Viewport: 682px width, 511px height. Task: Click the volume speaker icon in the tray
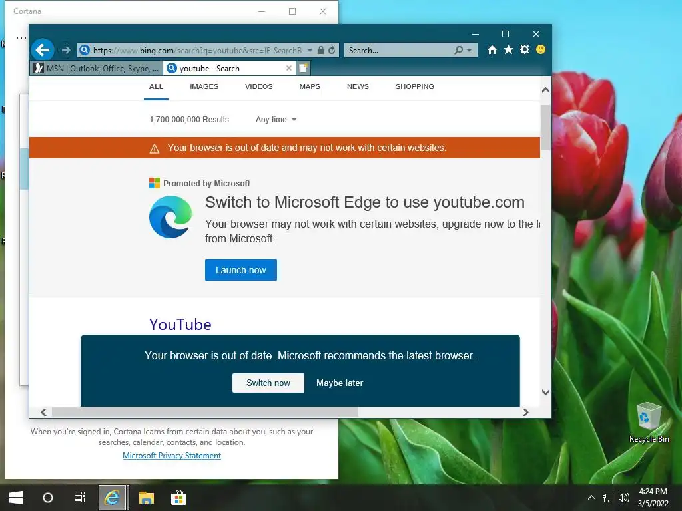click(623, 498)
